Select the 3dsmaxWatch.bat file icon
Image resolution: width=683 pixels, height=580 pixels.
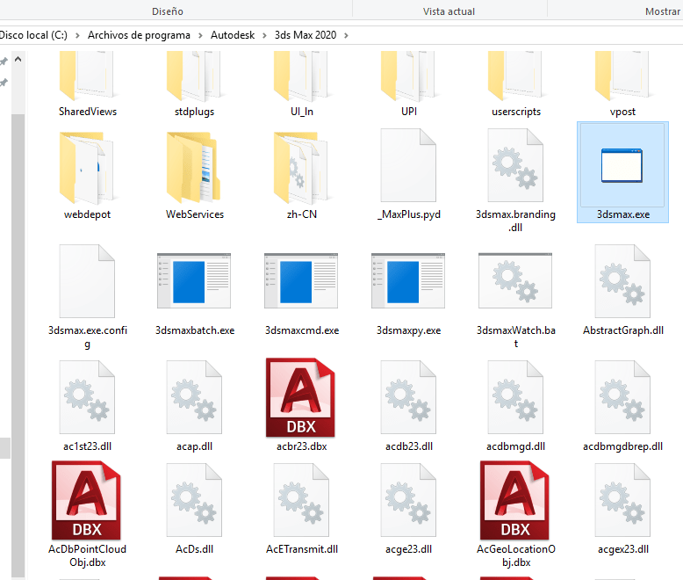515,281
